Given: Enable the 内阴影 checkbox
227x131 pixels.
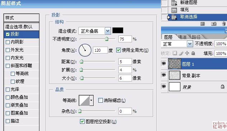Looking at the screenshot, I should click(8, 42).
